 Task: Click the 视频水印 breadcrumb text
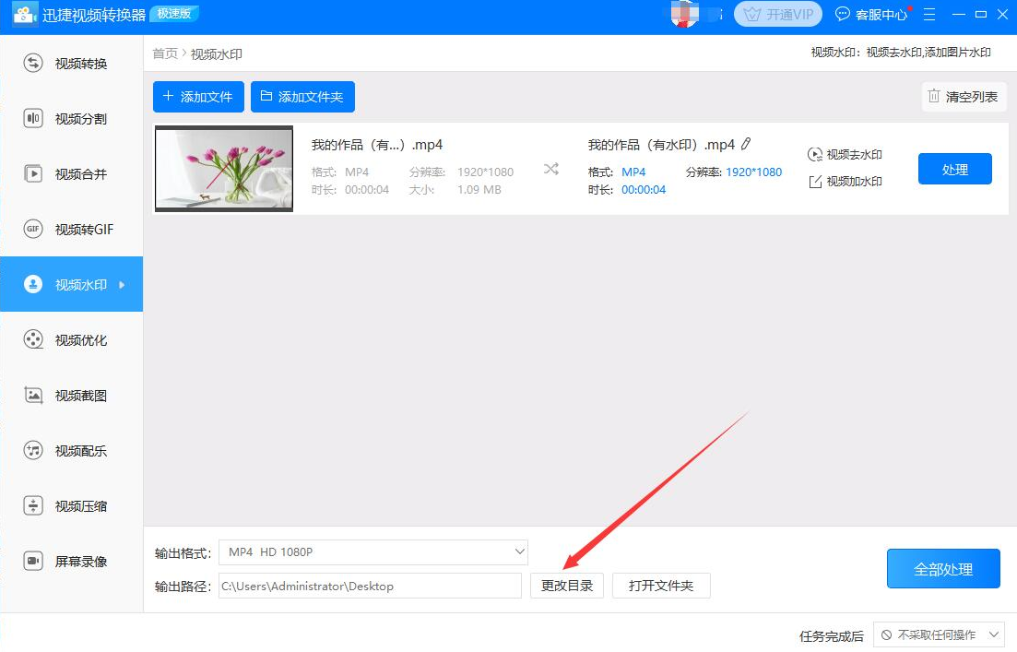click(217, 53)
